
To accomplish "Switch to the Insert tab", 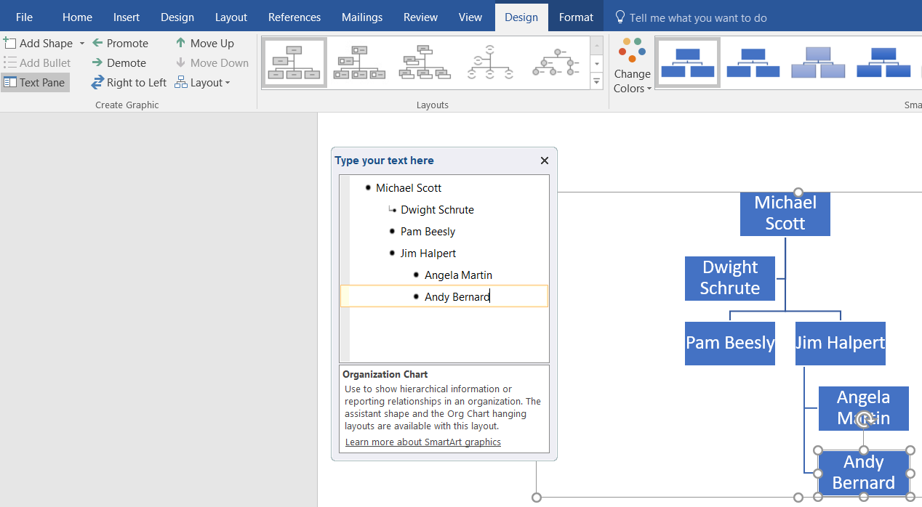I will coord(127,17).
